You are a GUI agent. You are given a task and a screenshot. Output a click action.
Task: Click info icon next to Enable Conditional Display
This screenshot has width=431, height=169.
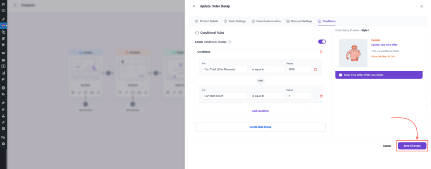[x=229, y=42]
